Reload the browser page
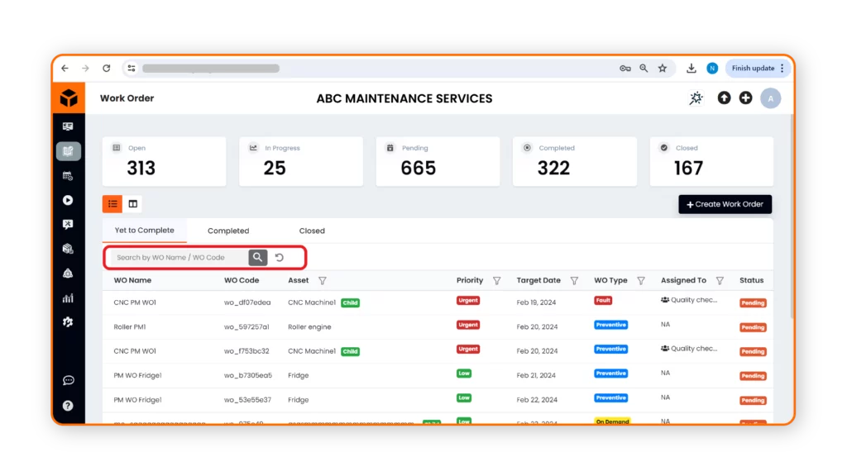 (107, 68)
